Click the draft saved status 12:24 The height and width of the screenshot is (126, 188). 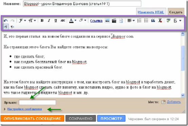[x=153, y=119]
